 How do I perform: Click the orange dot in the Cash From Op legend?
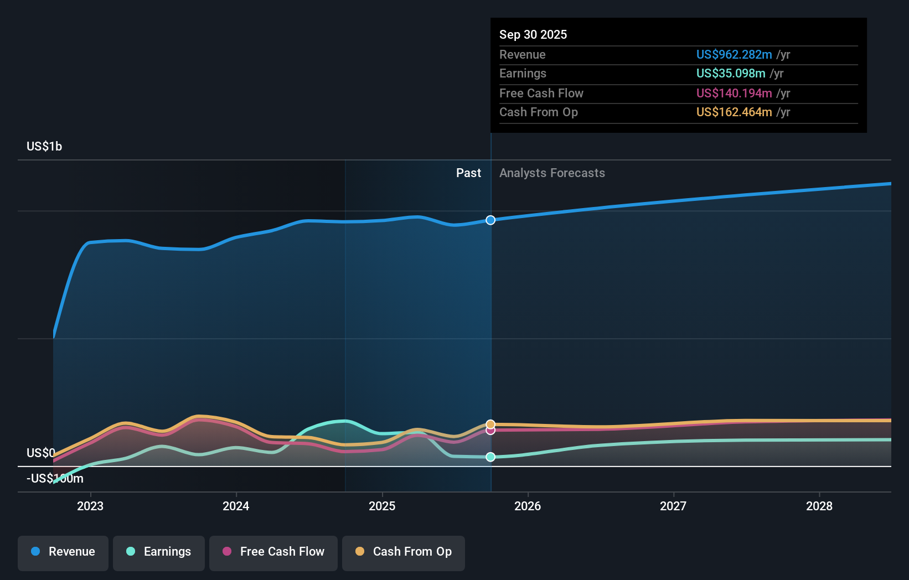coord(360,552)
